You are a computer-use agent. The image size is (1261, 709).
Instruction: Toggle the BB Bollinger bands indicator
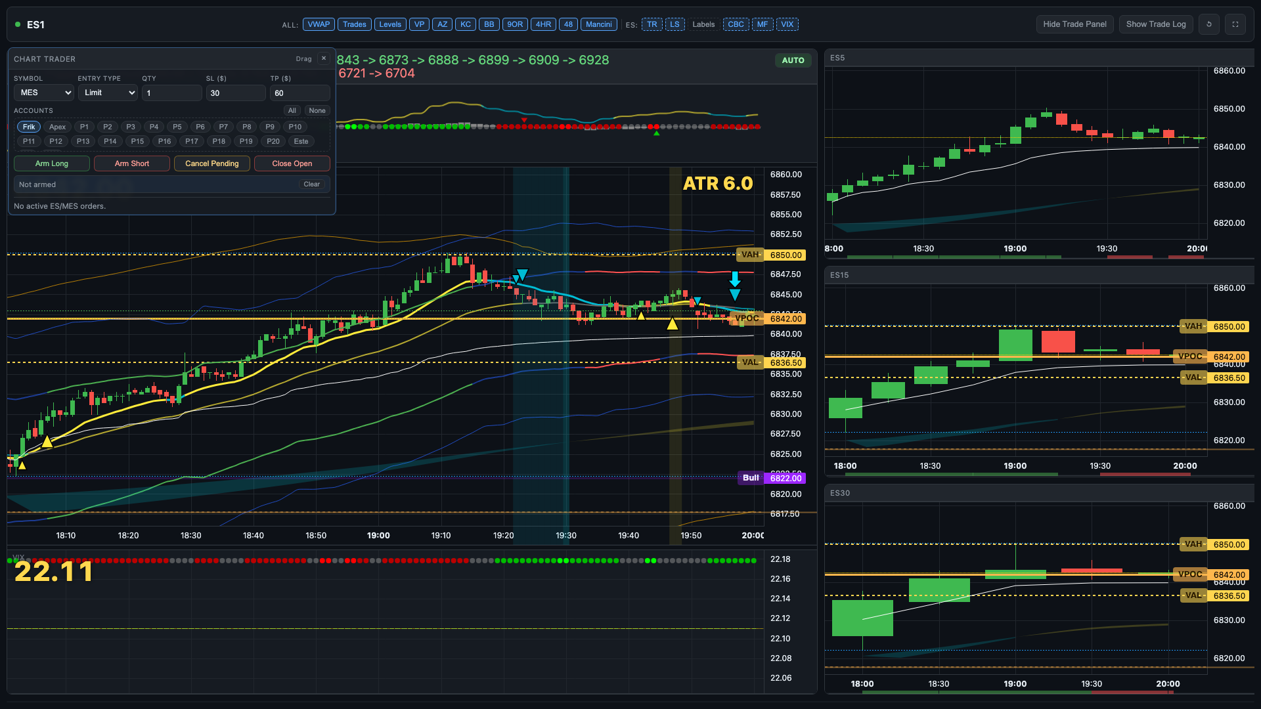point(489,24)
